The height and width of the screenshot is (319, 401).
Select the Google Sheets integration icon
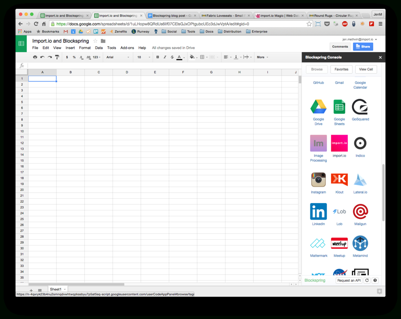click(x=339, y=107)
